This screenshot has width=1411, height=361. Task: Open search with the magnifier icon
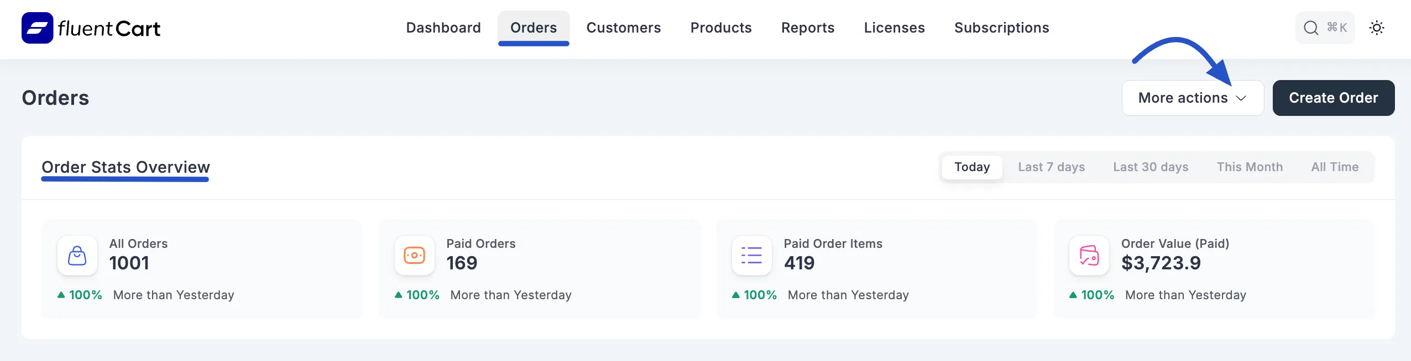pyautogui.click(x=1311, y=28)
